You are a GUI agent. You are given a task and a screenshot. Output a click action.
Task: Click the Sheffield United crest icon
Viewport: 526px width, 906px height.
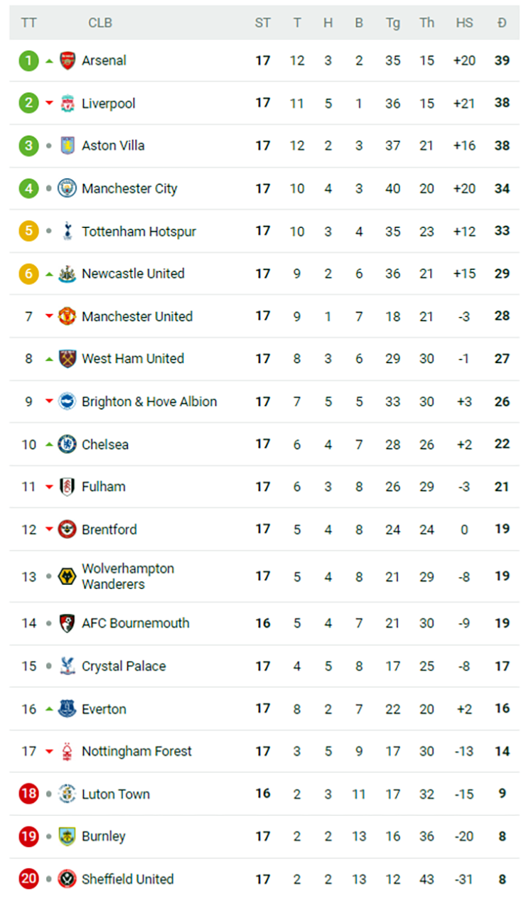tap(68, 879)
